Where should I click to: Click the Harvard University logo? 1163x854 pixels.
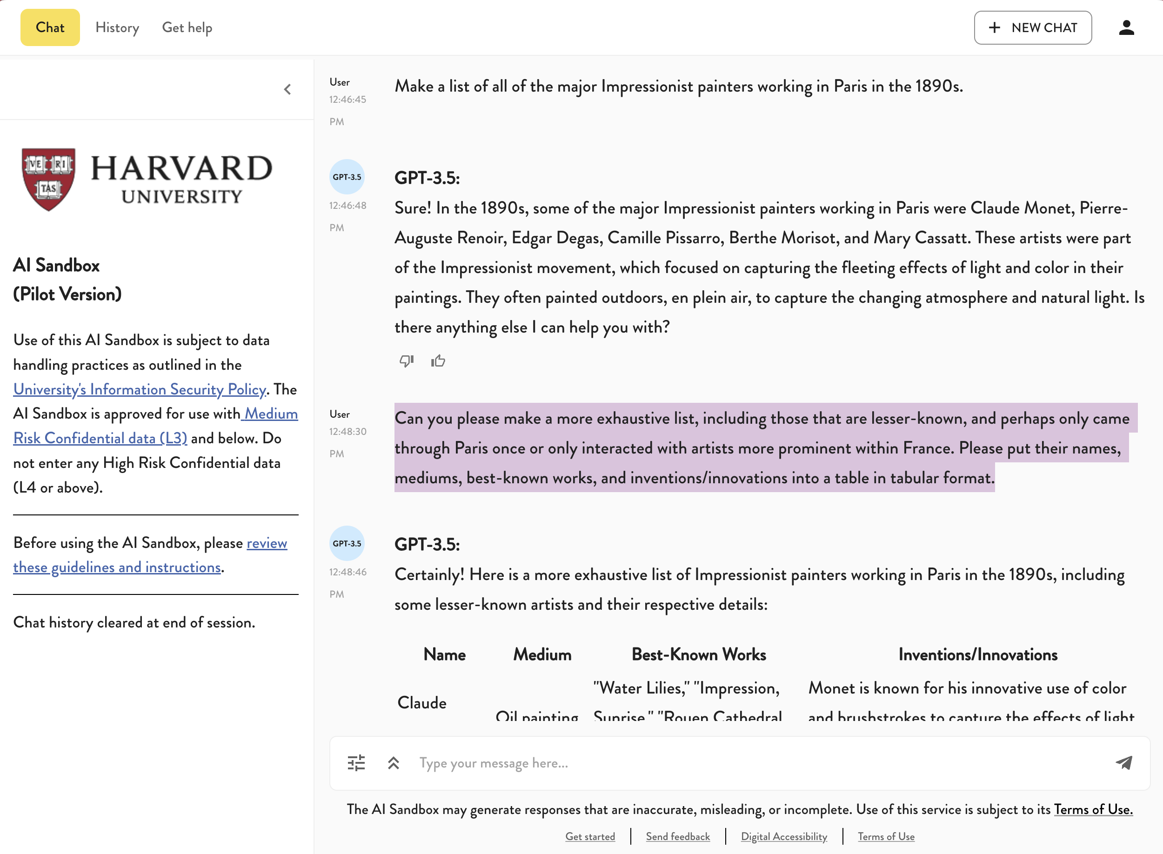pyautogui.click(x=147, y=180)
